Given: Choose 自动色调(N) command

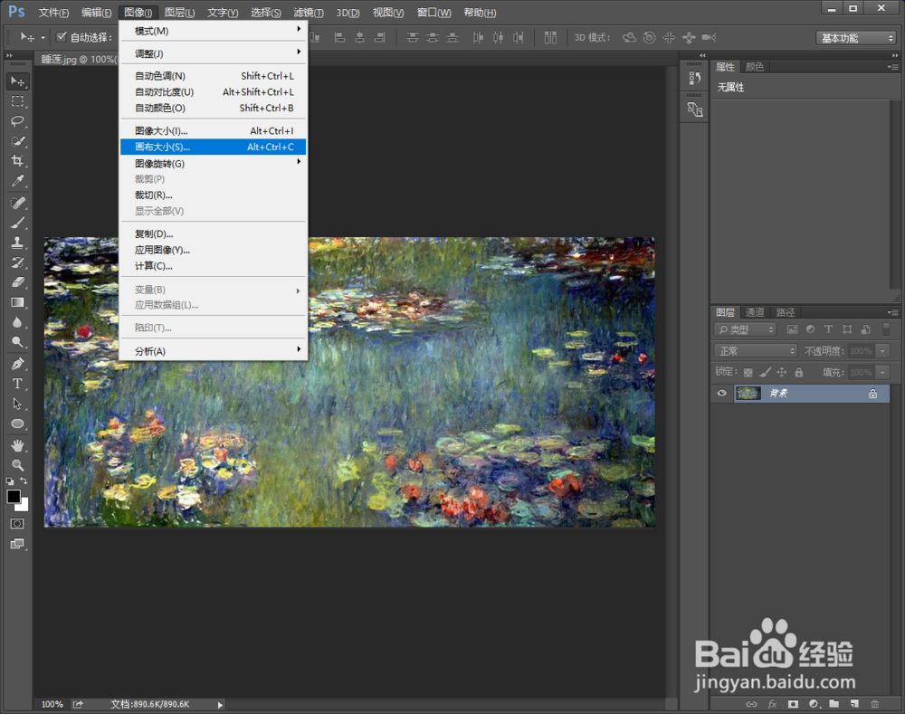Looking at the screenshot, I should (x=213, y=76).
